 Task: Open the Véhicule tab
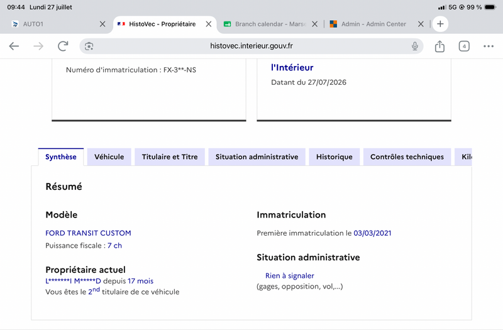[109, 157]
